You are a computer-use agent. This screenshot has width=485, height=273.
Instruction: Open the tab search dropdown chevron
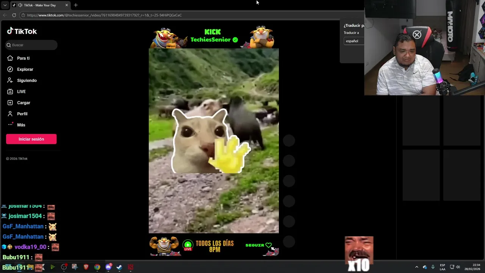(x=5, y=5)
